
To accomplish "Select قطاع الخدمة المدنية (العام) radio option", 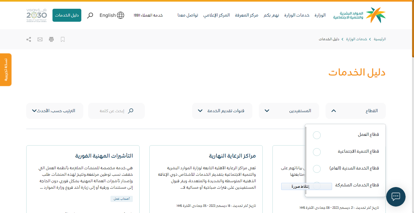I will coord(317,169).
